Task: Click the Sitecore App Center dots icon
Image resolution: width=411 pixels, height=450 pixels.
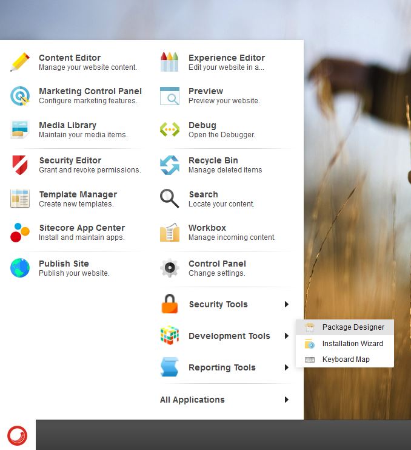Action: [20, 233]
